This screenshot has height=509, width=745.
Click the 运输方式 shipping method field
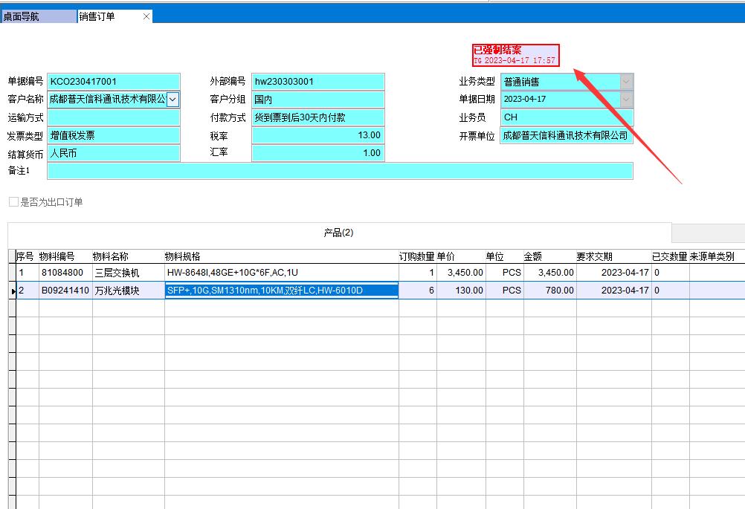pos(112,117)
